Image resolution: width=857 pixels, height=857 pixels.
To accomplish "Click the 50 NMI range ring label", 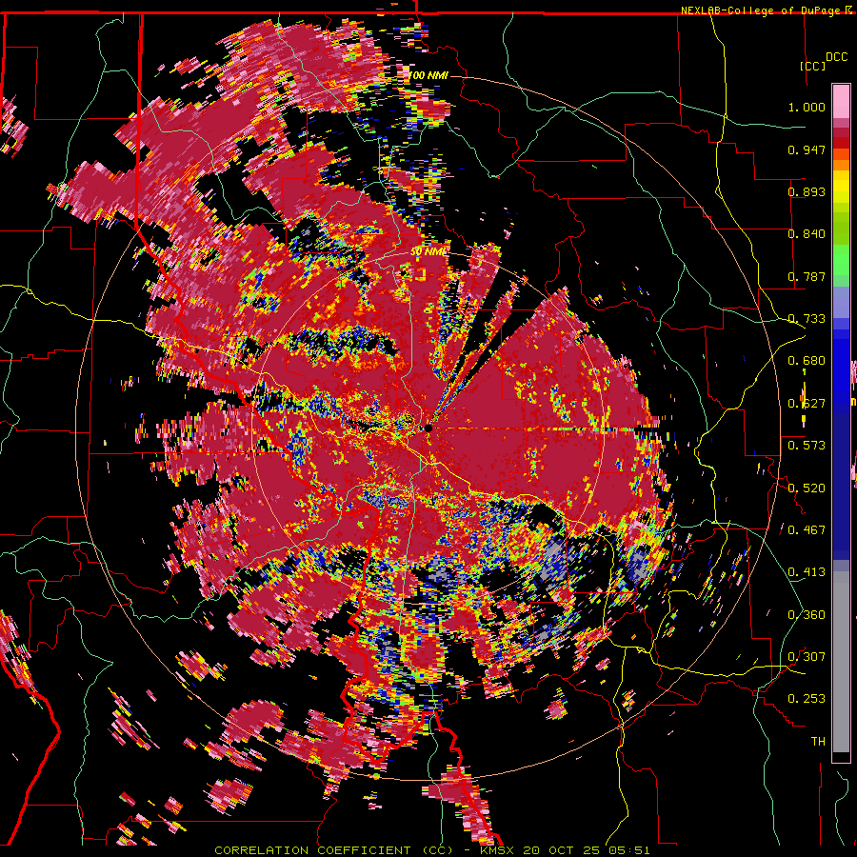I will 428,251.
